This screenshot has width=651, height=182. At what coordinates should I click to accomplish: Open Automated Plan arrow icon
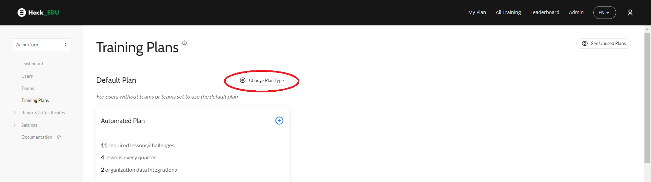(x=280, y=121)
